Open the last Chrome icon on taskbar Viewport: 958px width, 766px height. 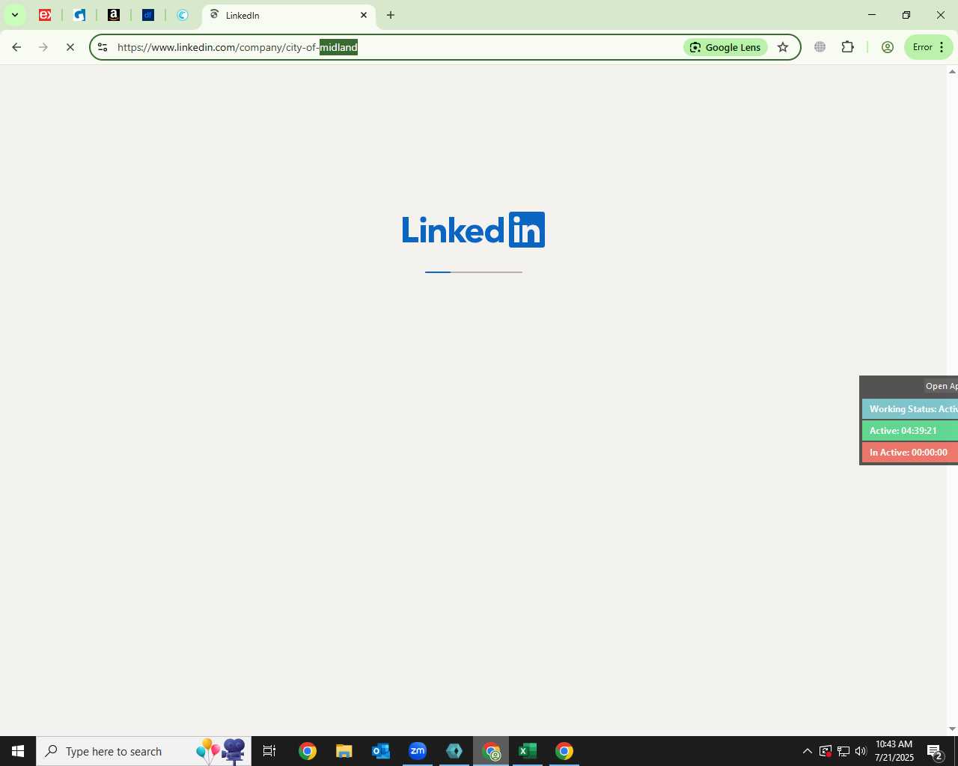coord(564,751)
